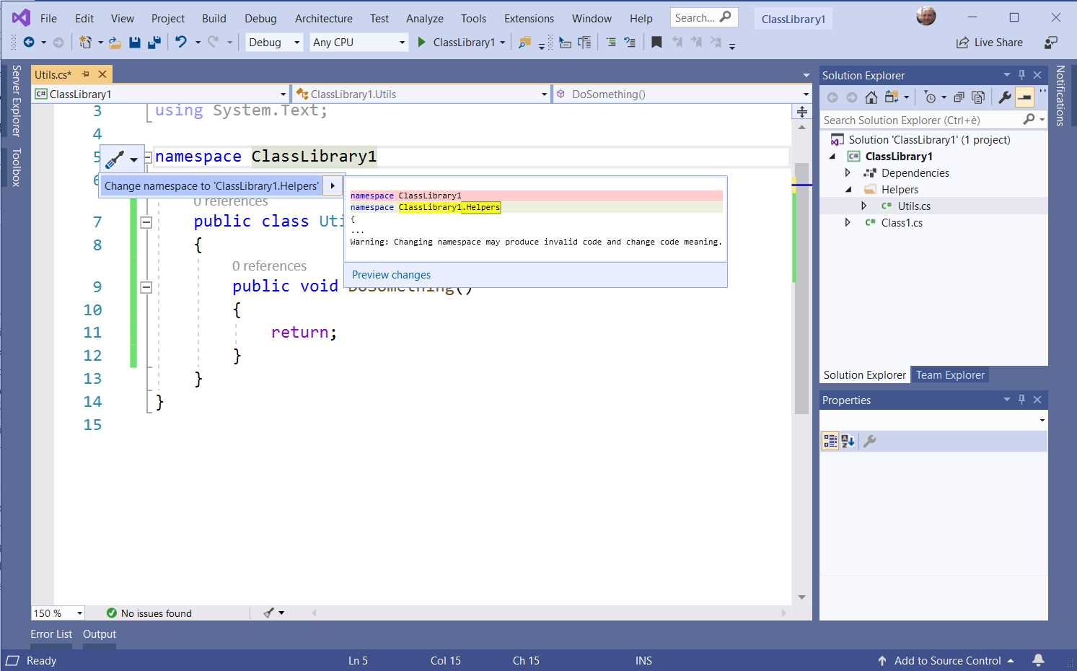This screenshot has height=671, width=1077.
Task: Toggle Preview Selected Items in Solution Explorer
Action: pos(1023,95)
